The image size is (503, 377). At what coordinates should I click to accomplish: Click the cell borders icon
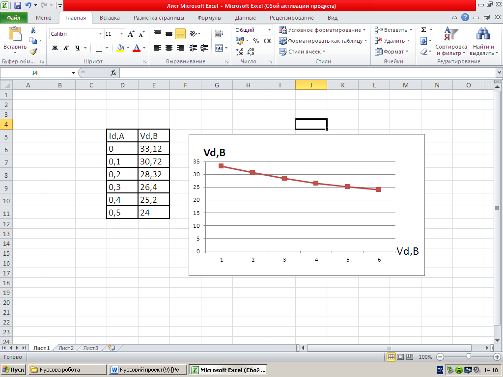(x=99, y=48)
